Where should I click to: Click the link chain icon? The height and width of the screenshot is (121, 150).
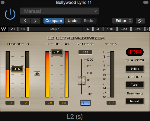coord(140,21)
